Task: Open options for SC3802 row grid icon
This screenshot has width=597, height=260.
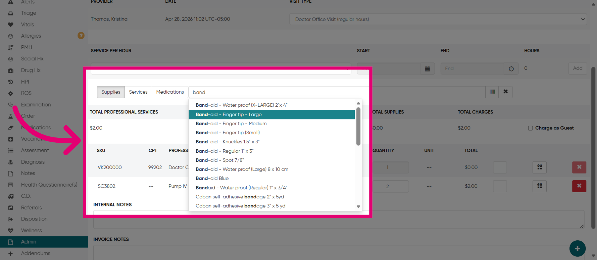Action: click(x=539, y=186)
